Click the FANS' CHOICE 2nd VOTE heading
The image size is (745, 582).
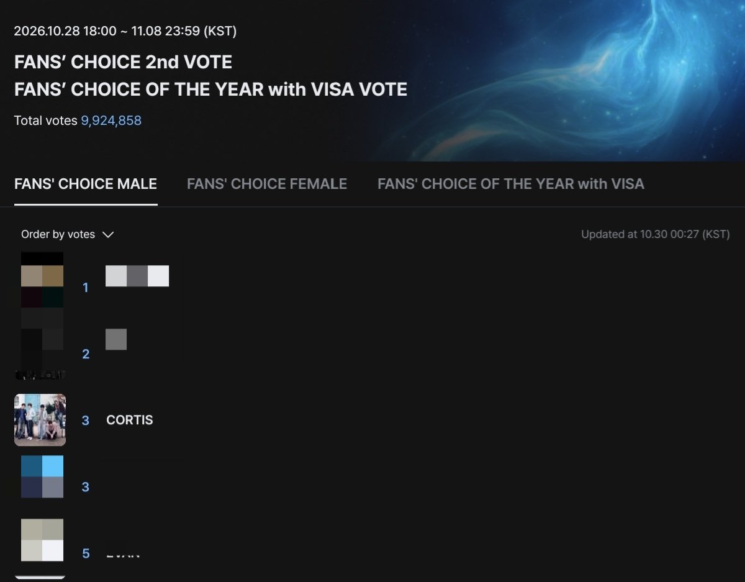tap(124, 62)
